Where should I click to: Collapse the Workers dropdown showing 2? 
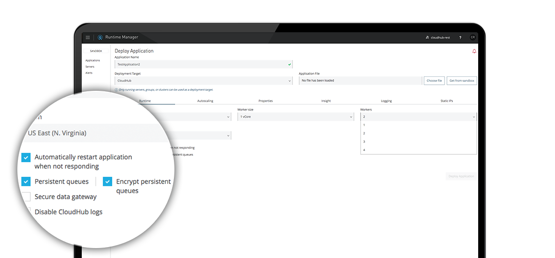(418, 117)
